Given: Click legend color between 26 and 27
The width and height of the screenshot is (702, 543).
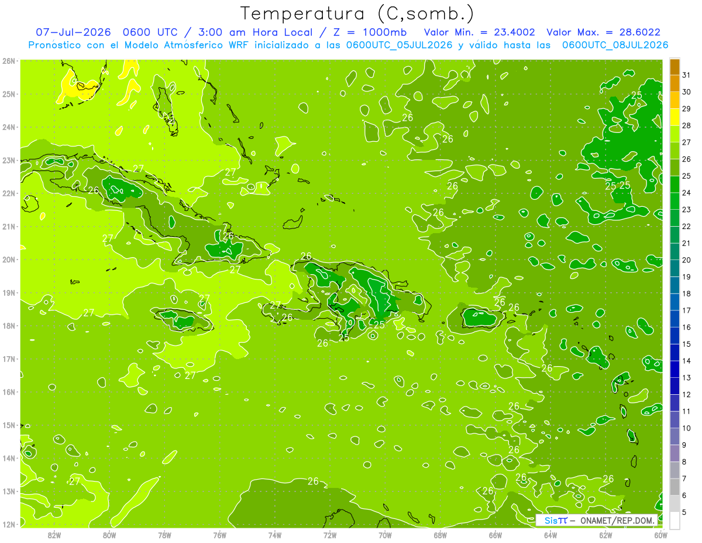Looking at the screenshot, I should pos(675,151).
